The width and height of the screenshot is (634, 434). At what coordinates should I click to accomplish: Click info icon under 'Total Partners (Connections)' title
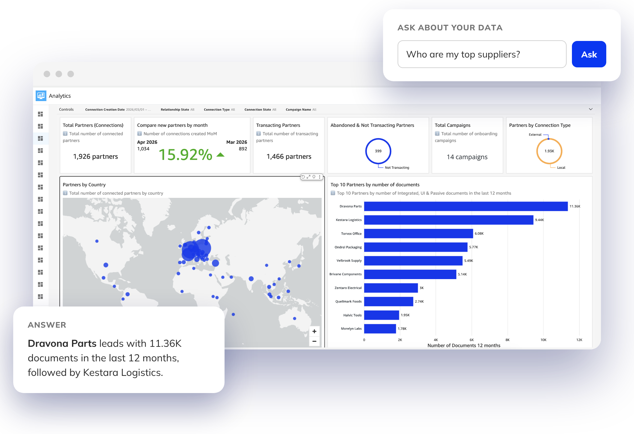tap(65, 134)
